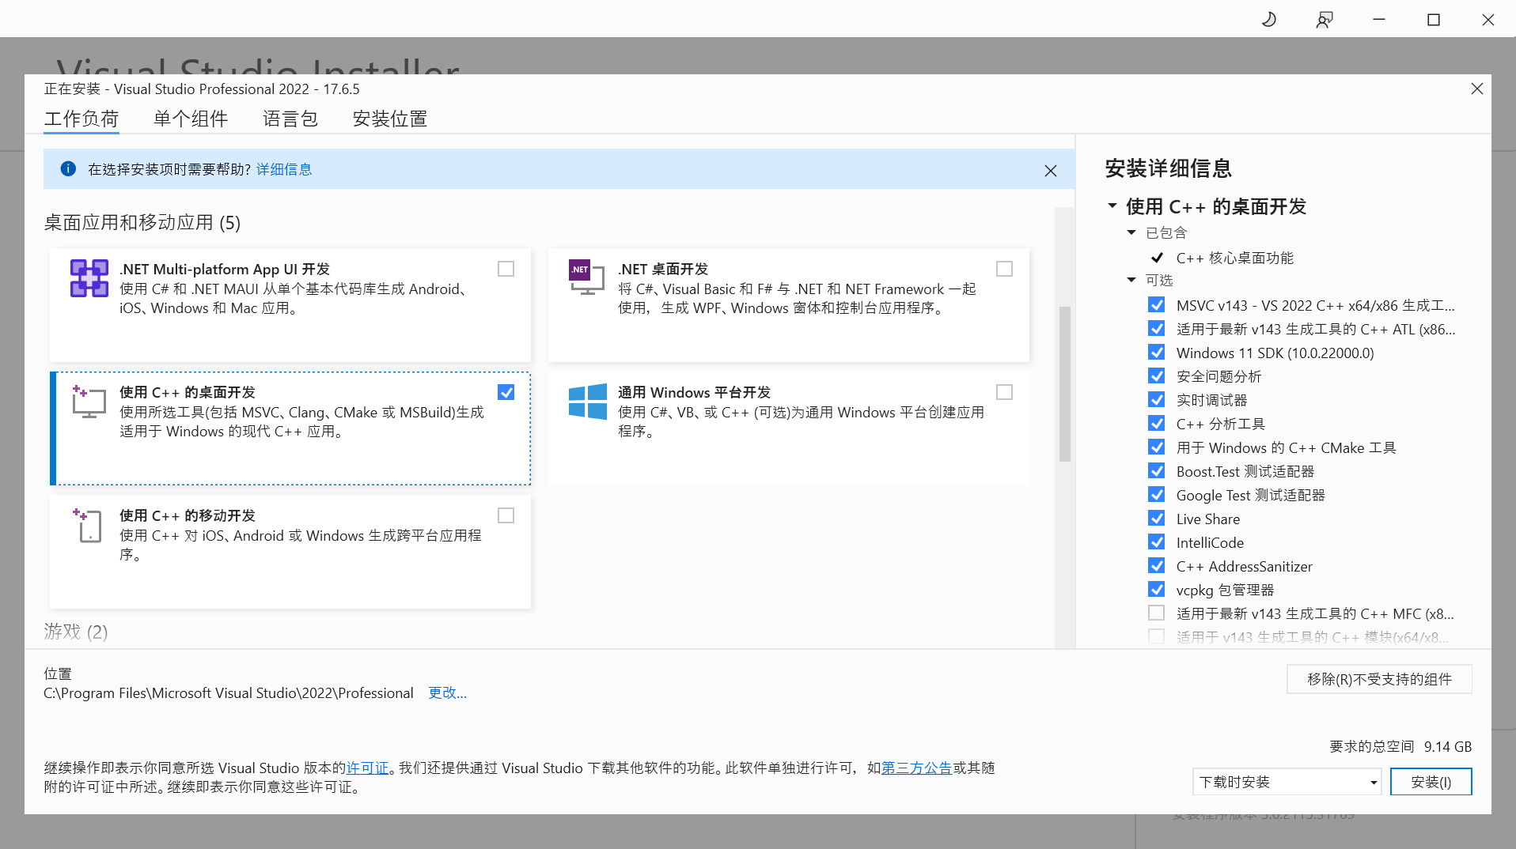The image size is (1516, 849).
Task: Check 通用 Windows 平台开发 workload
Action: [x=1004, y=392]
